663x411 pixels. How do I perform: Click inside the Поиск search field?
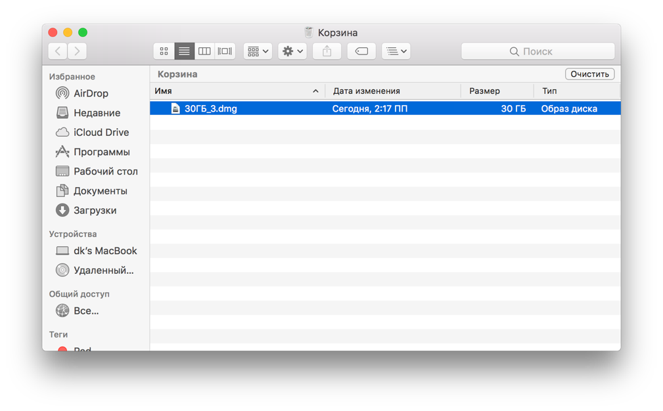[x=538, y=51]
